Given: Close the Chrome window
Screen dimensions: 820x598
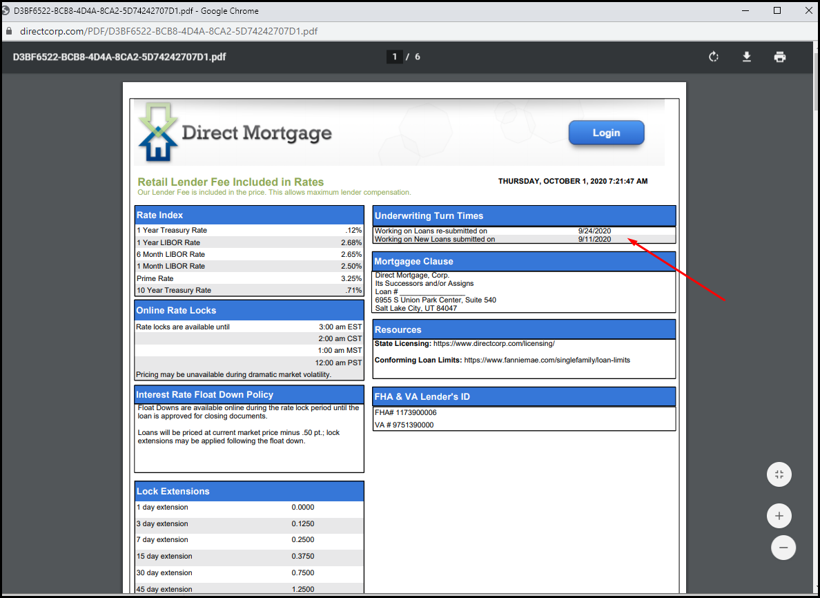Looking at the screenshot, I should [808, 10].
